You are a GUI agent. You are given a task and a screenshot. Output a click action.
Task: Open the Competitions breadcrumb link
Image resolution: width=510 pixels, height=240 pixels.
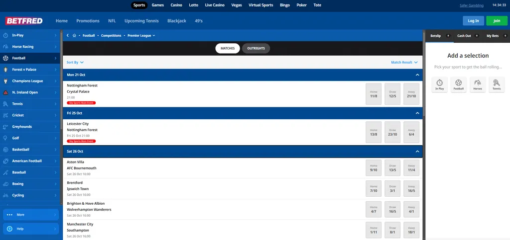click(111, 36)
